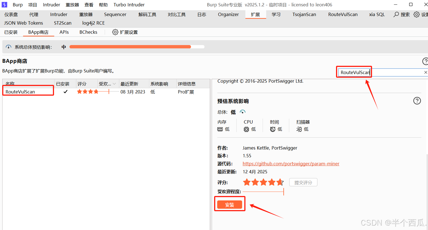This screenshot has width=428, height=230.
Task: Click the rating stars in the details panel
Action: coord(263,182)
